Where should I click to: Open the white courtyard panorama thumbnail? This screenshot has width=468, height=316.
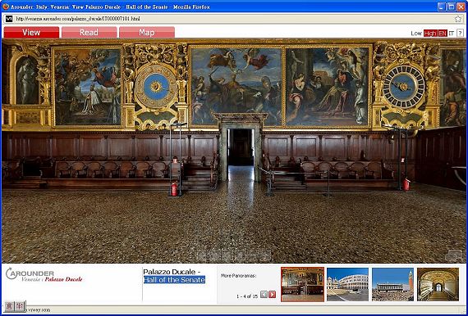pos(347,284)
